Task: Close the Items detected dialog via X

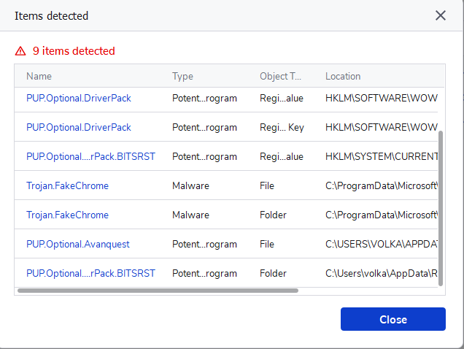Action: (x=441, y=15)
